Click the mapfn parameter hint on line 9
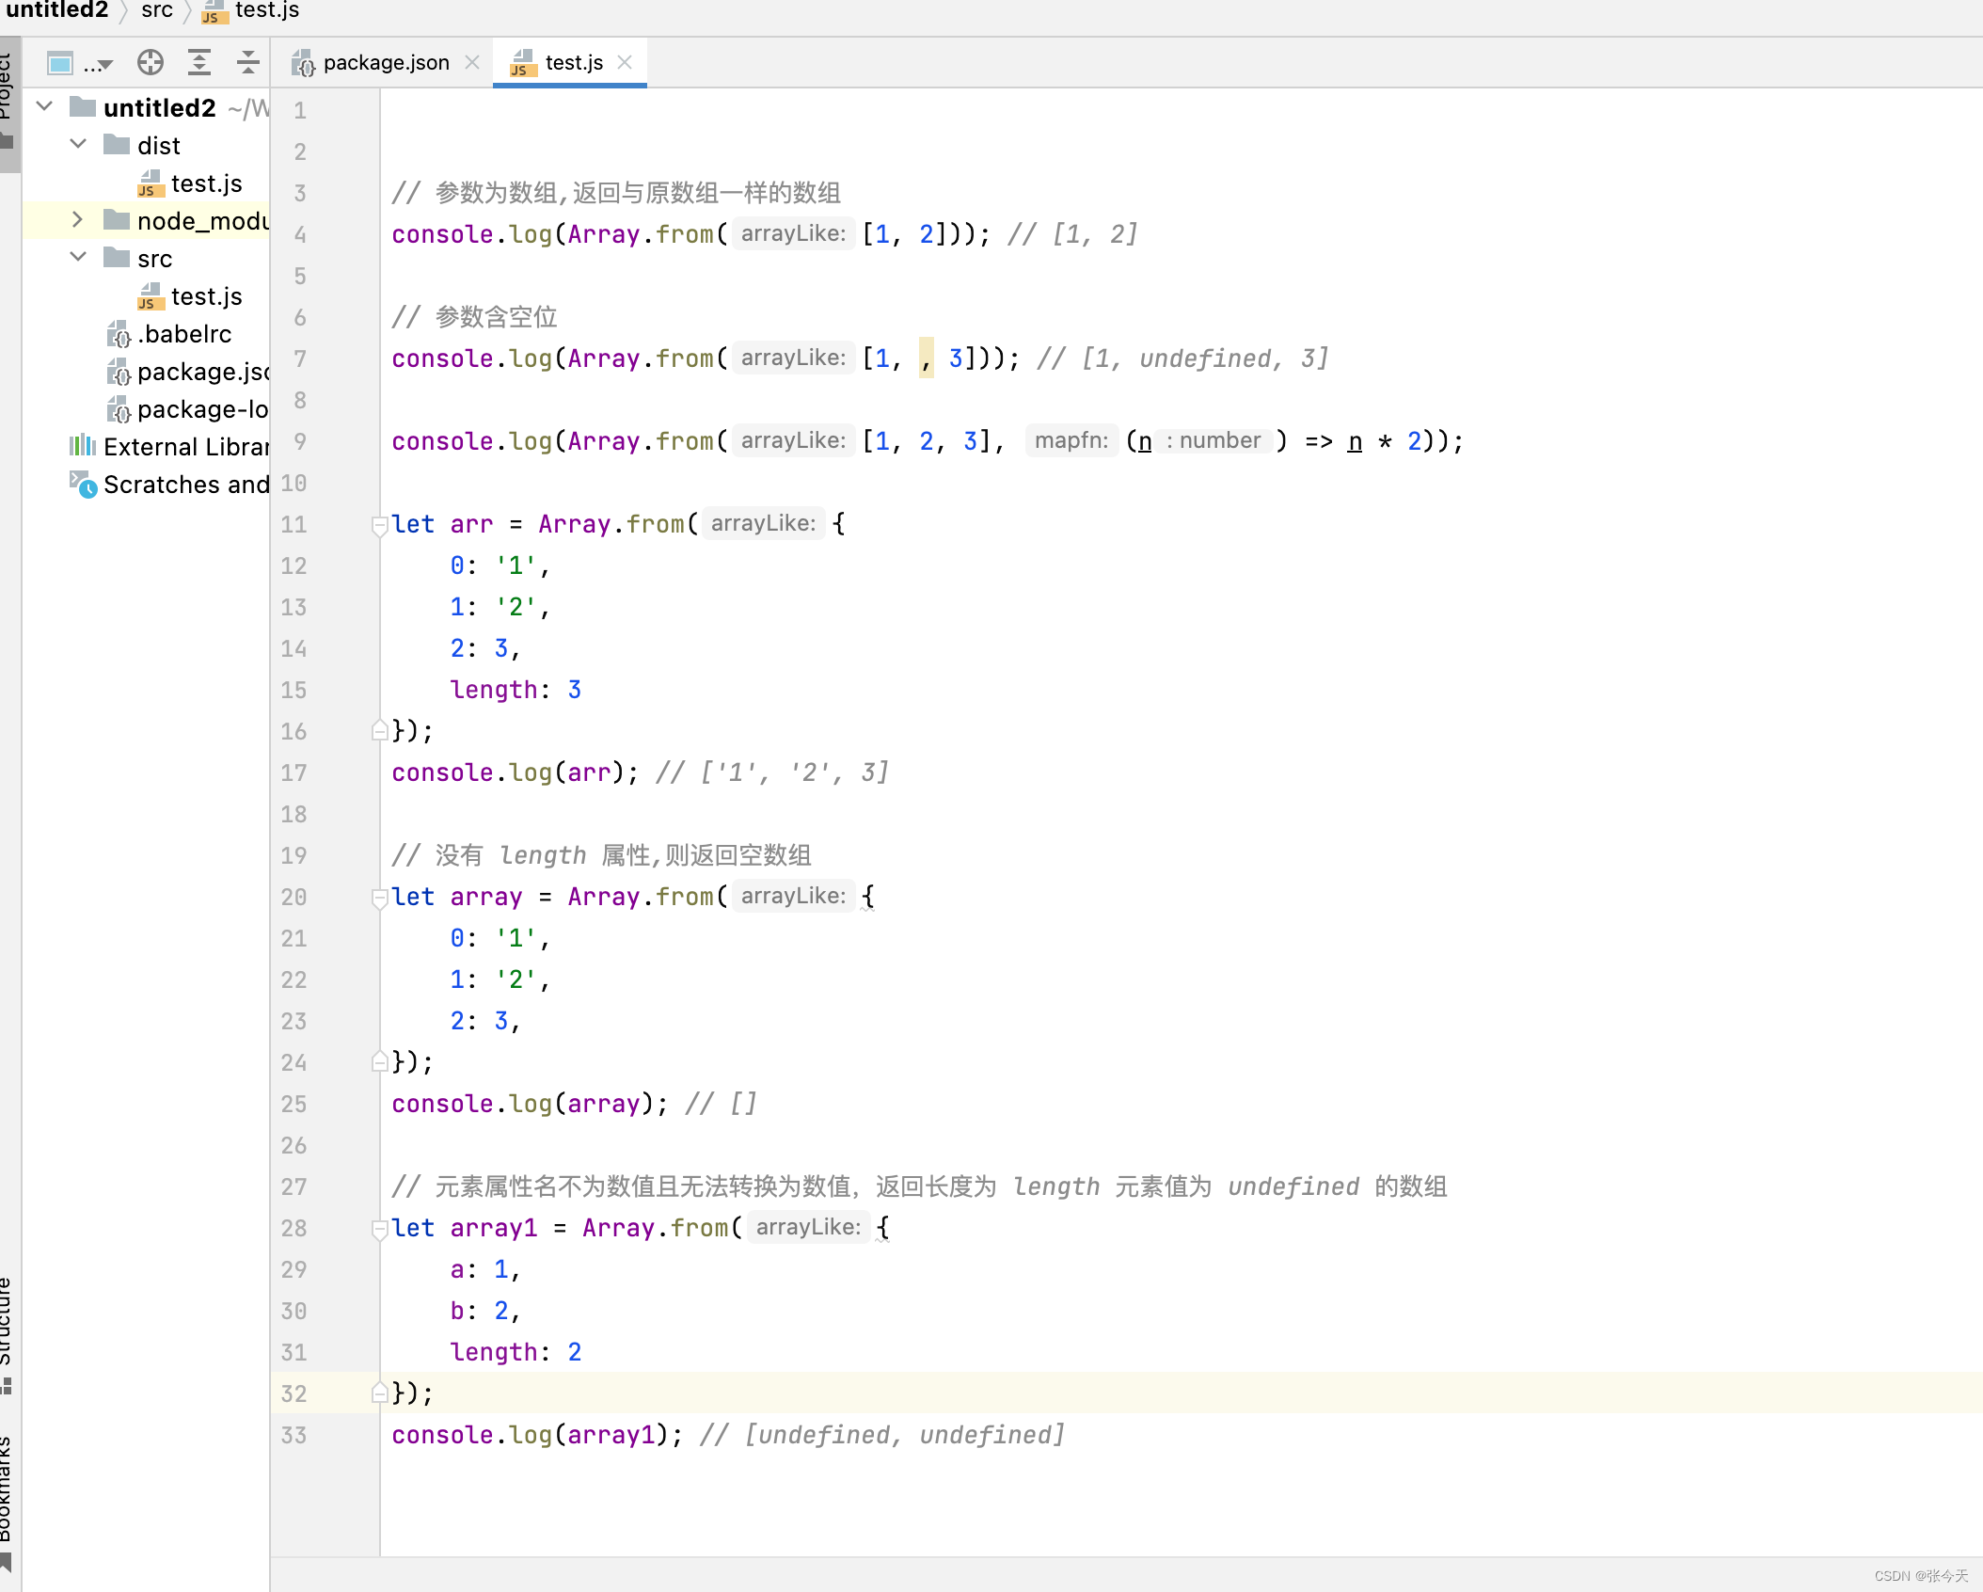The height and width of the screenshot is (1592, 1983). pos(1071,440)
